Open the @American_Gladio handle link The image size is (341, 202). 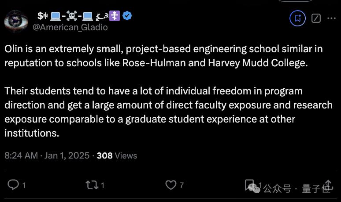tap(70, 27)
